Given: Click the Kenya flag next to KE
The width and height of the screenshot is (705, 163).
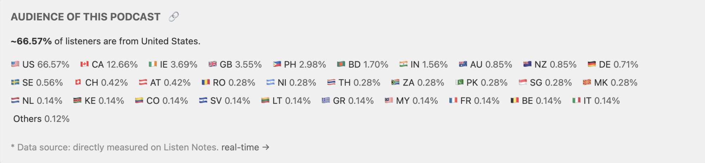Looking at the screenshot, I should pyautogui.click(x=78, y=101).
